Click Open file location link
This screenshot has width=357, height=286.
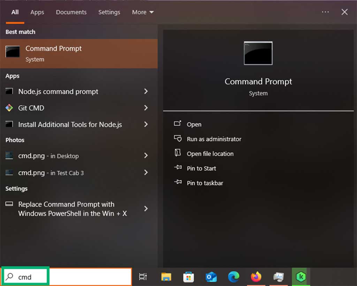210,153
